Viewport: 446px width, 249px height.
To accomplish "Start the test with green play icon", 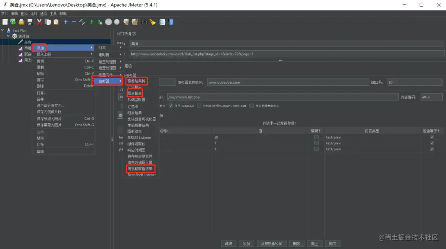I will (92, 22).
